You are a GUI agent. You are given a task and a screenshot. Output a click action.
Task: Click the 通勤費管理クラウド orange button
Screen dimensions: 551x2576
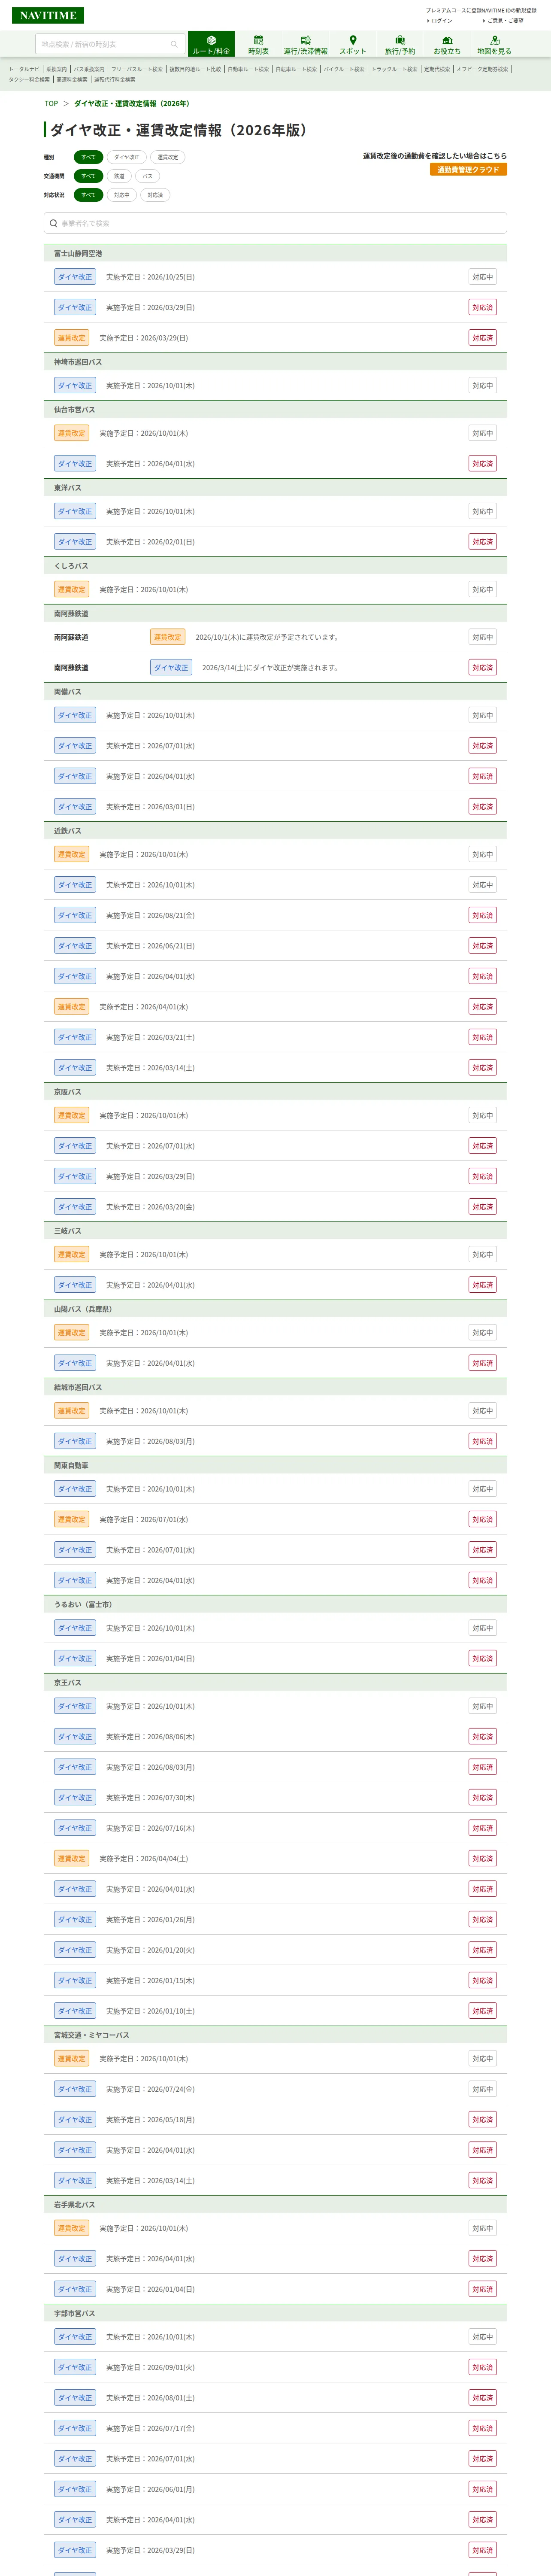click(x=468, y=170)
